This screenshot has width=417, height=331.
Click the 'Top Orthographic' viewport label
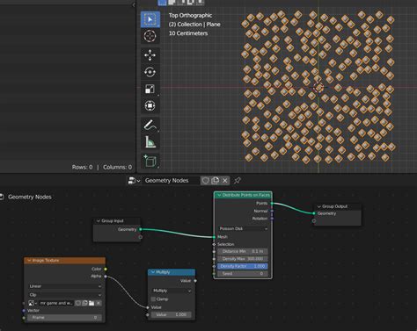point(190,15)
